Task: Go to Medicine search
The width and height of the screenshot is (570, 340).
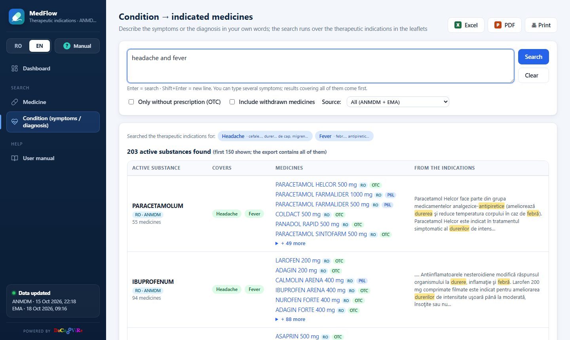Action: (x=53, y=102)
